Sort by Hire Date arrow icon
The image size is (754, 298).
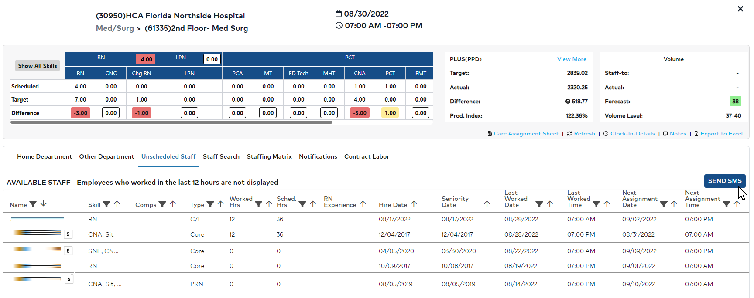[x=414, y=204]
